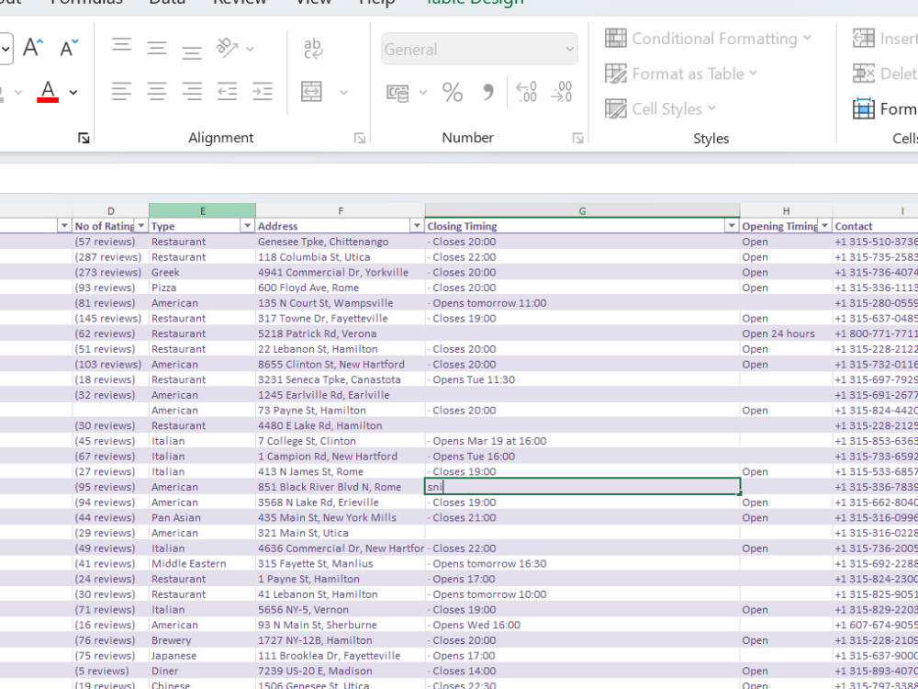Open Conditional Formatting menu

point(708,39)
